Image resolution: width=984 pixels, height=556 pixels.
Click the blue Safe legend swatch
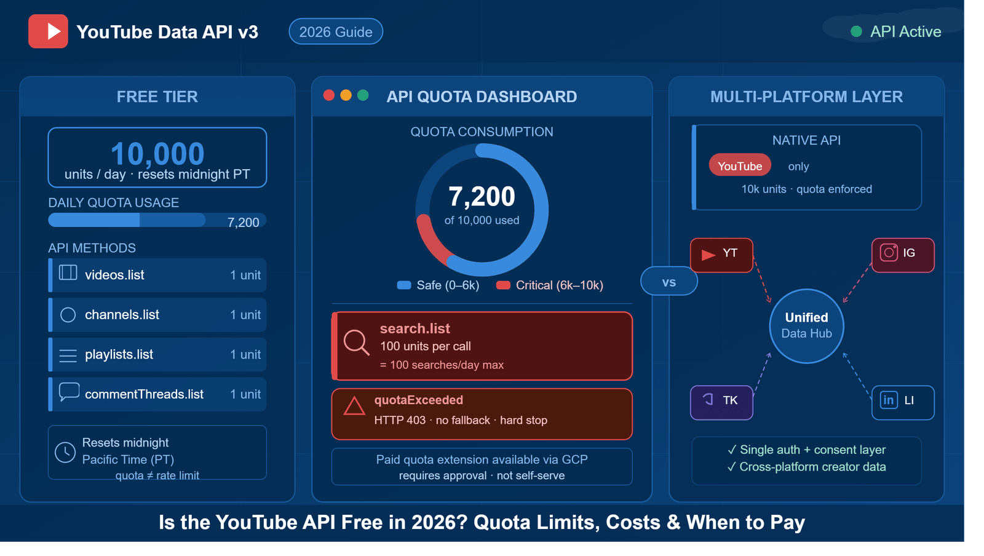pos(404,285)
